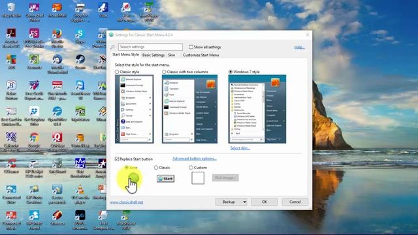
Task: Click the magnifier icon beside Search settings
Action: tap(112, 47)
